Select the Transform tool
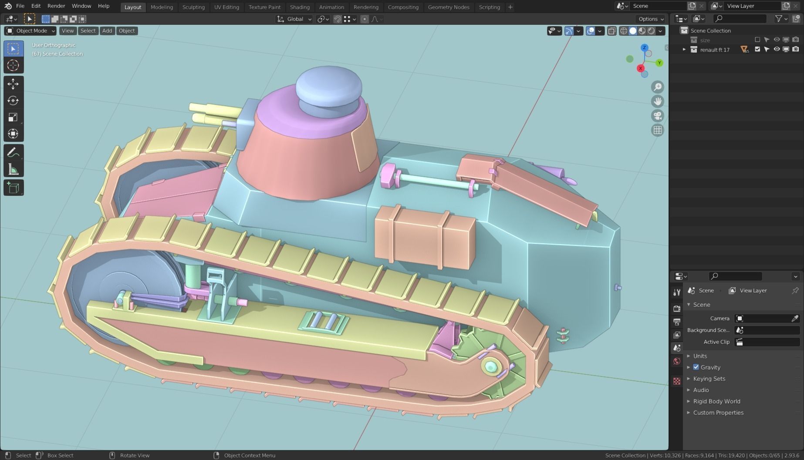The height and width of the screenshot is (460, 804). click(x=13, y=134)
